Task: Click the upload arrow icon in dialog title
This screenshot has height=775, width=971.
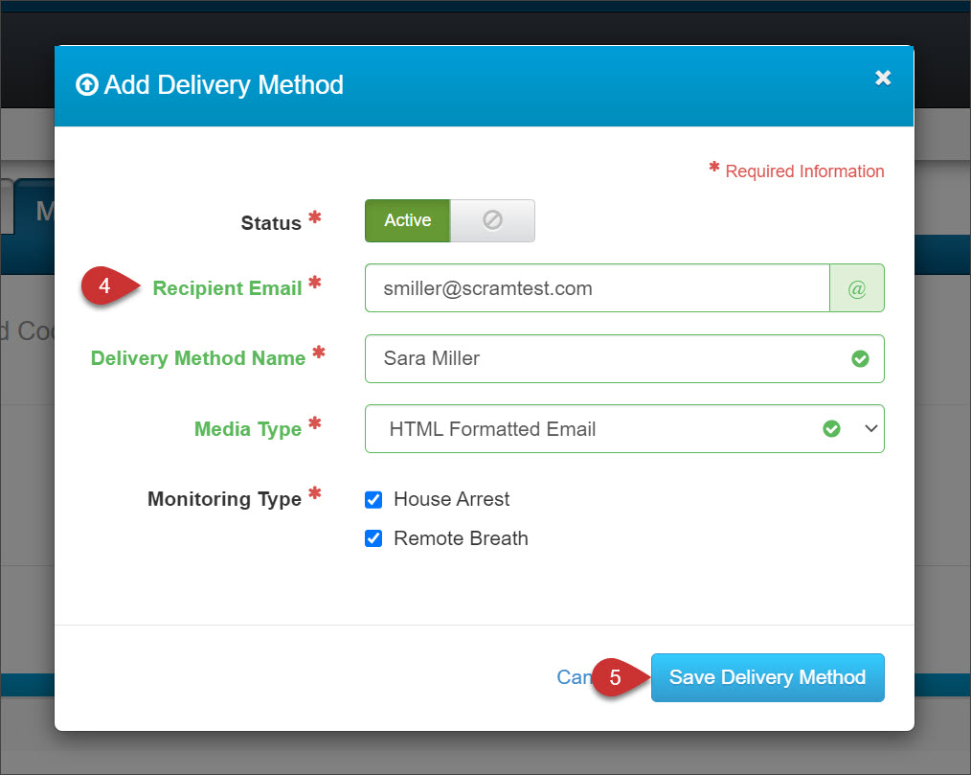Action: [87, 85]
